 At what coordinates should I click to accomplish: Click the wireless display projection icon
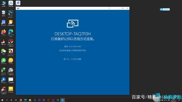pos(73,24)
